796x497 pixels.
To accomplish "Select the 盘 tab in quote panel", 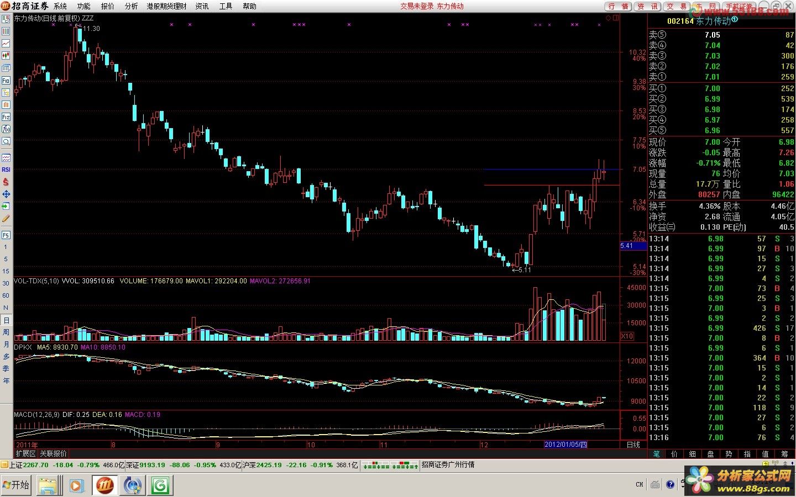I will click(x=711, y=454).
